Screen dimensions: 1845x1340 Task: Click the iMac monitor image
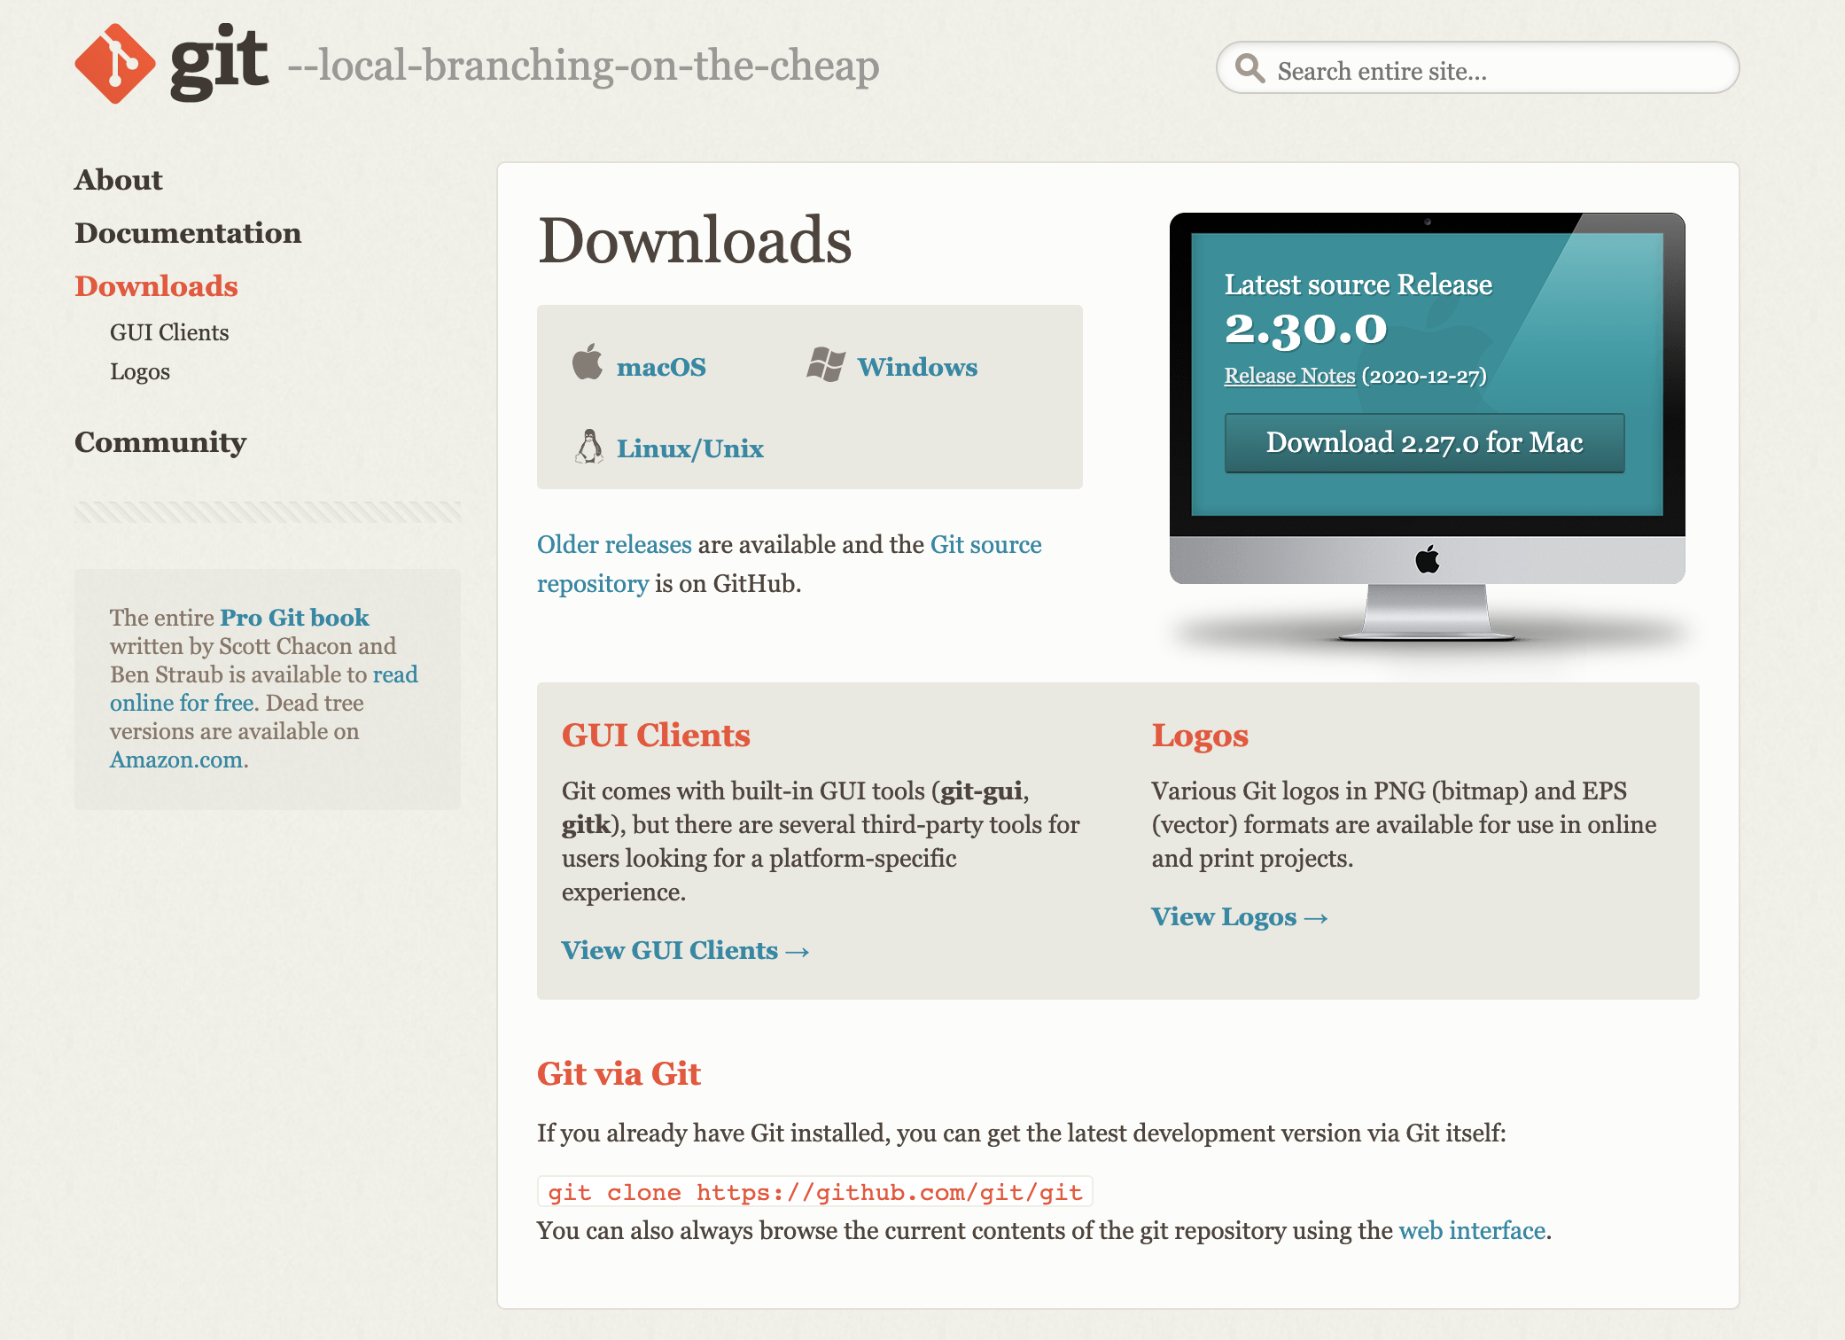(1428, 426)
